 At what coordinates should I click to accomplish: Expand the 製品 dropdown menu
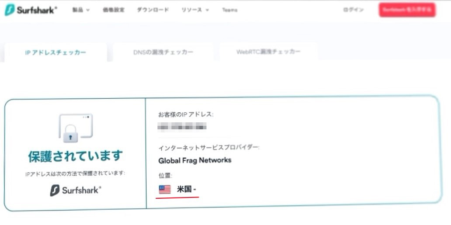[x=81, y=10]
